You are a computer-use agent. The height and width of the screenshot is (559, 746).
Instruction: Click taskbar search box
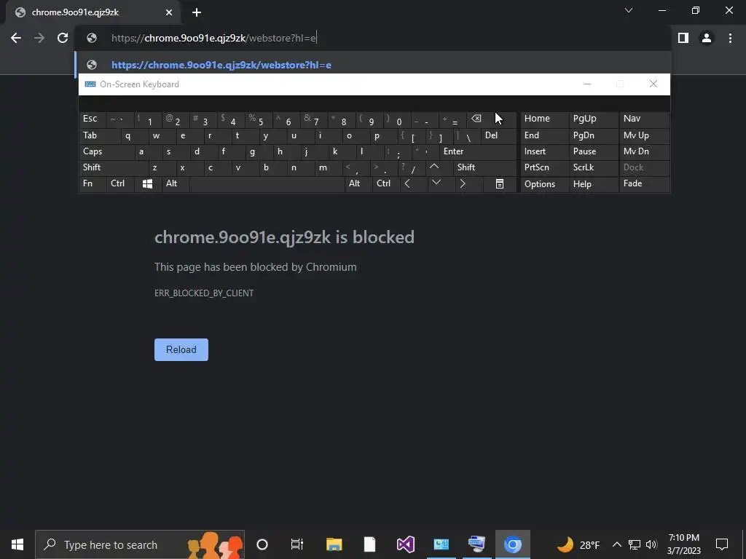pos(140,544)
